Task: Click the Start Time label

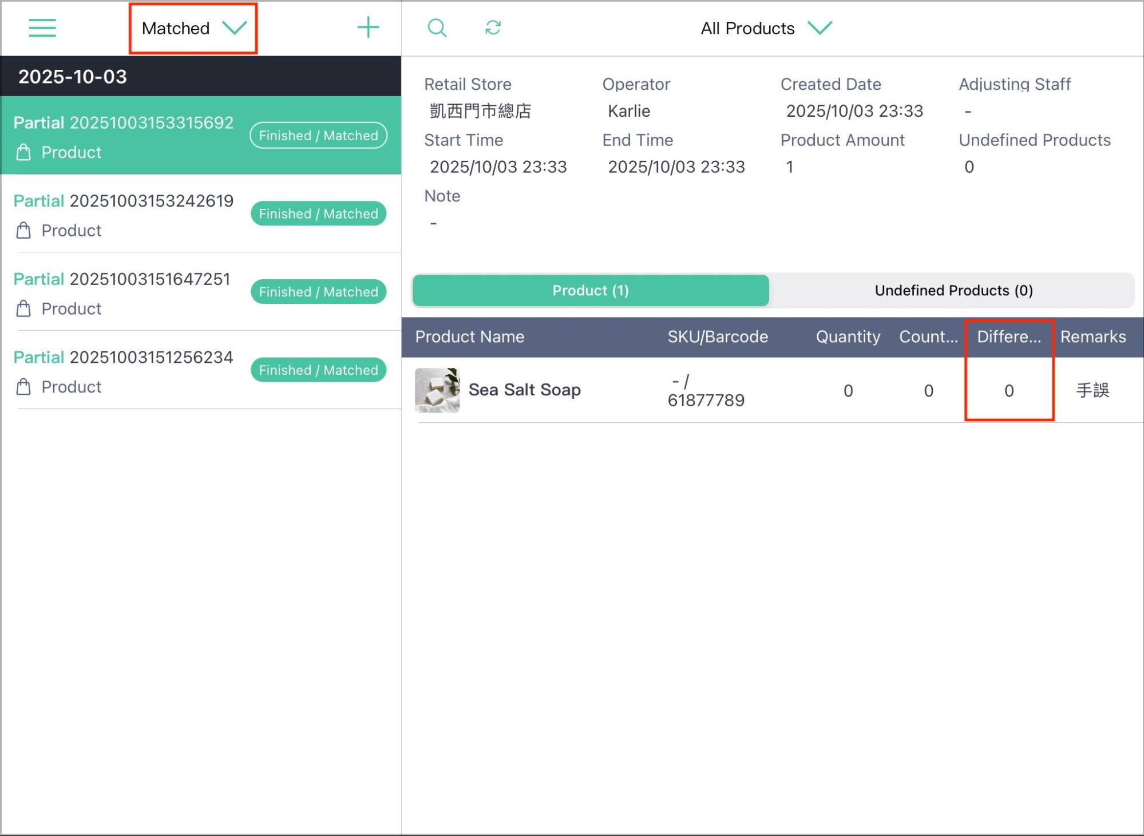Action: tap(464, 140)
